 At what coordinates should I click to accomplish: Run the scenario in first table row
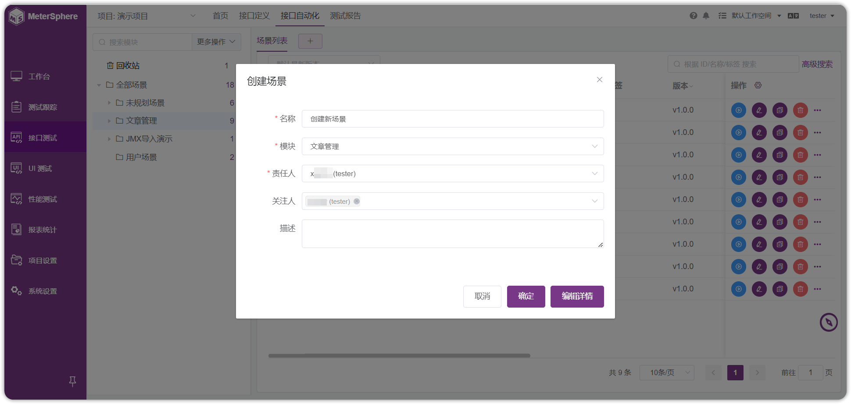[739, 110]
